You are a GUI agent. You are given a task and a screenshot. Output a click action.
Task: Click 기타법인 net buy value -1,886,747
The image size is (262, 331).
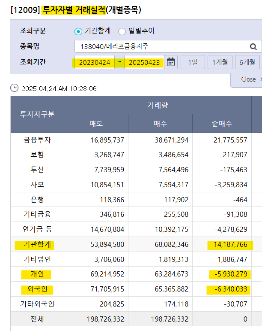coord(231,259)
